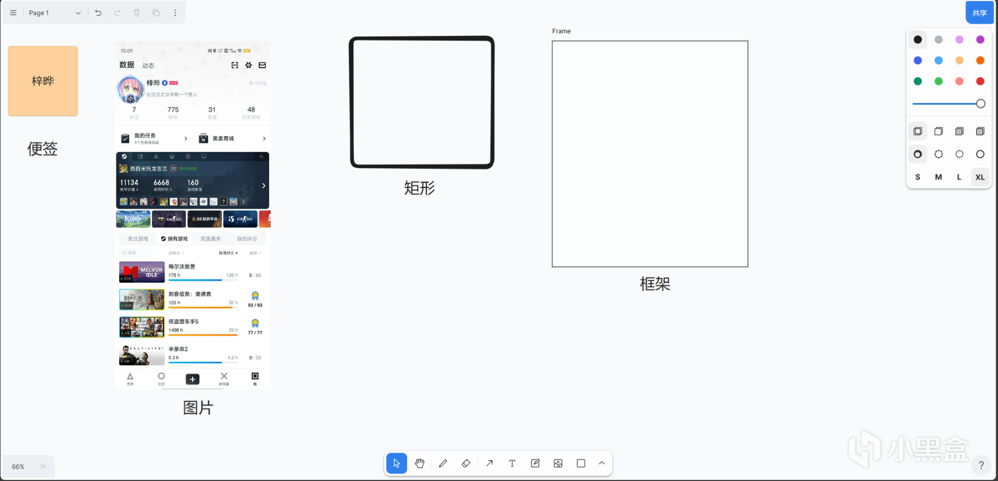This screenshot has width=998, height=481.
Task: Select the black rounded rectangle shape
Action: click(422, 102)
